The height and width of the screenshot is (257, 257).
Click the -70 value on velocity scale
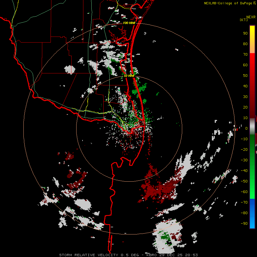244,202
